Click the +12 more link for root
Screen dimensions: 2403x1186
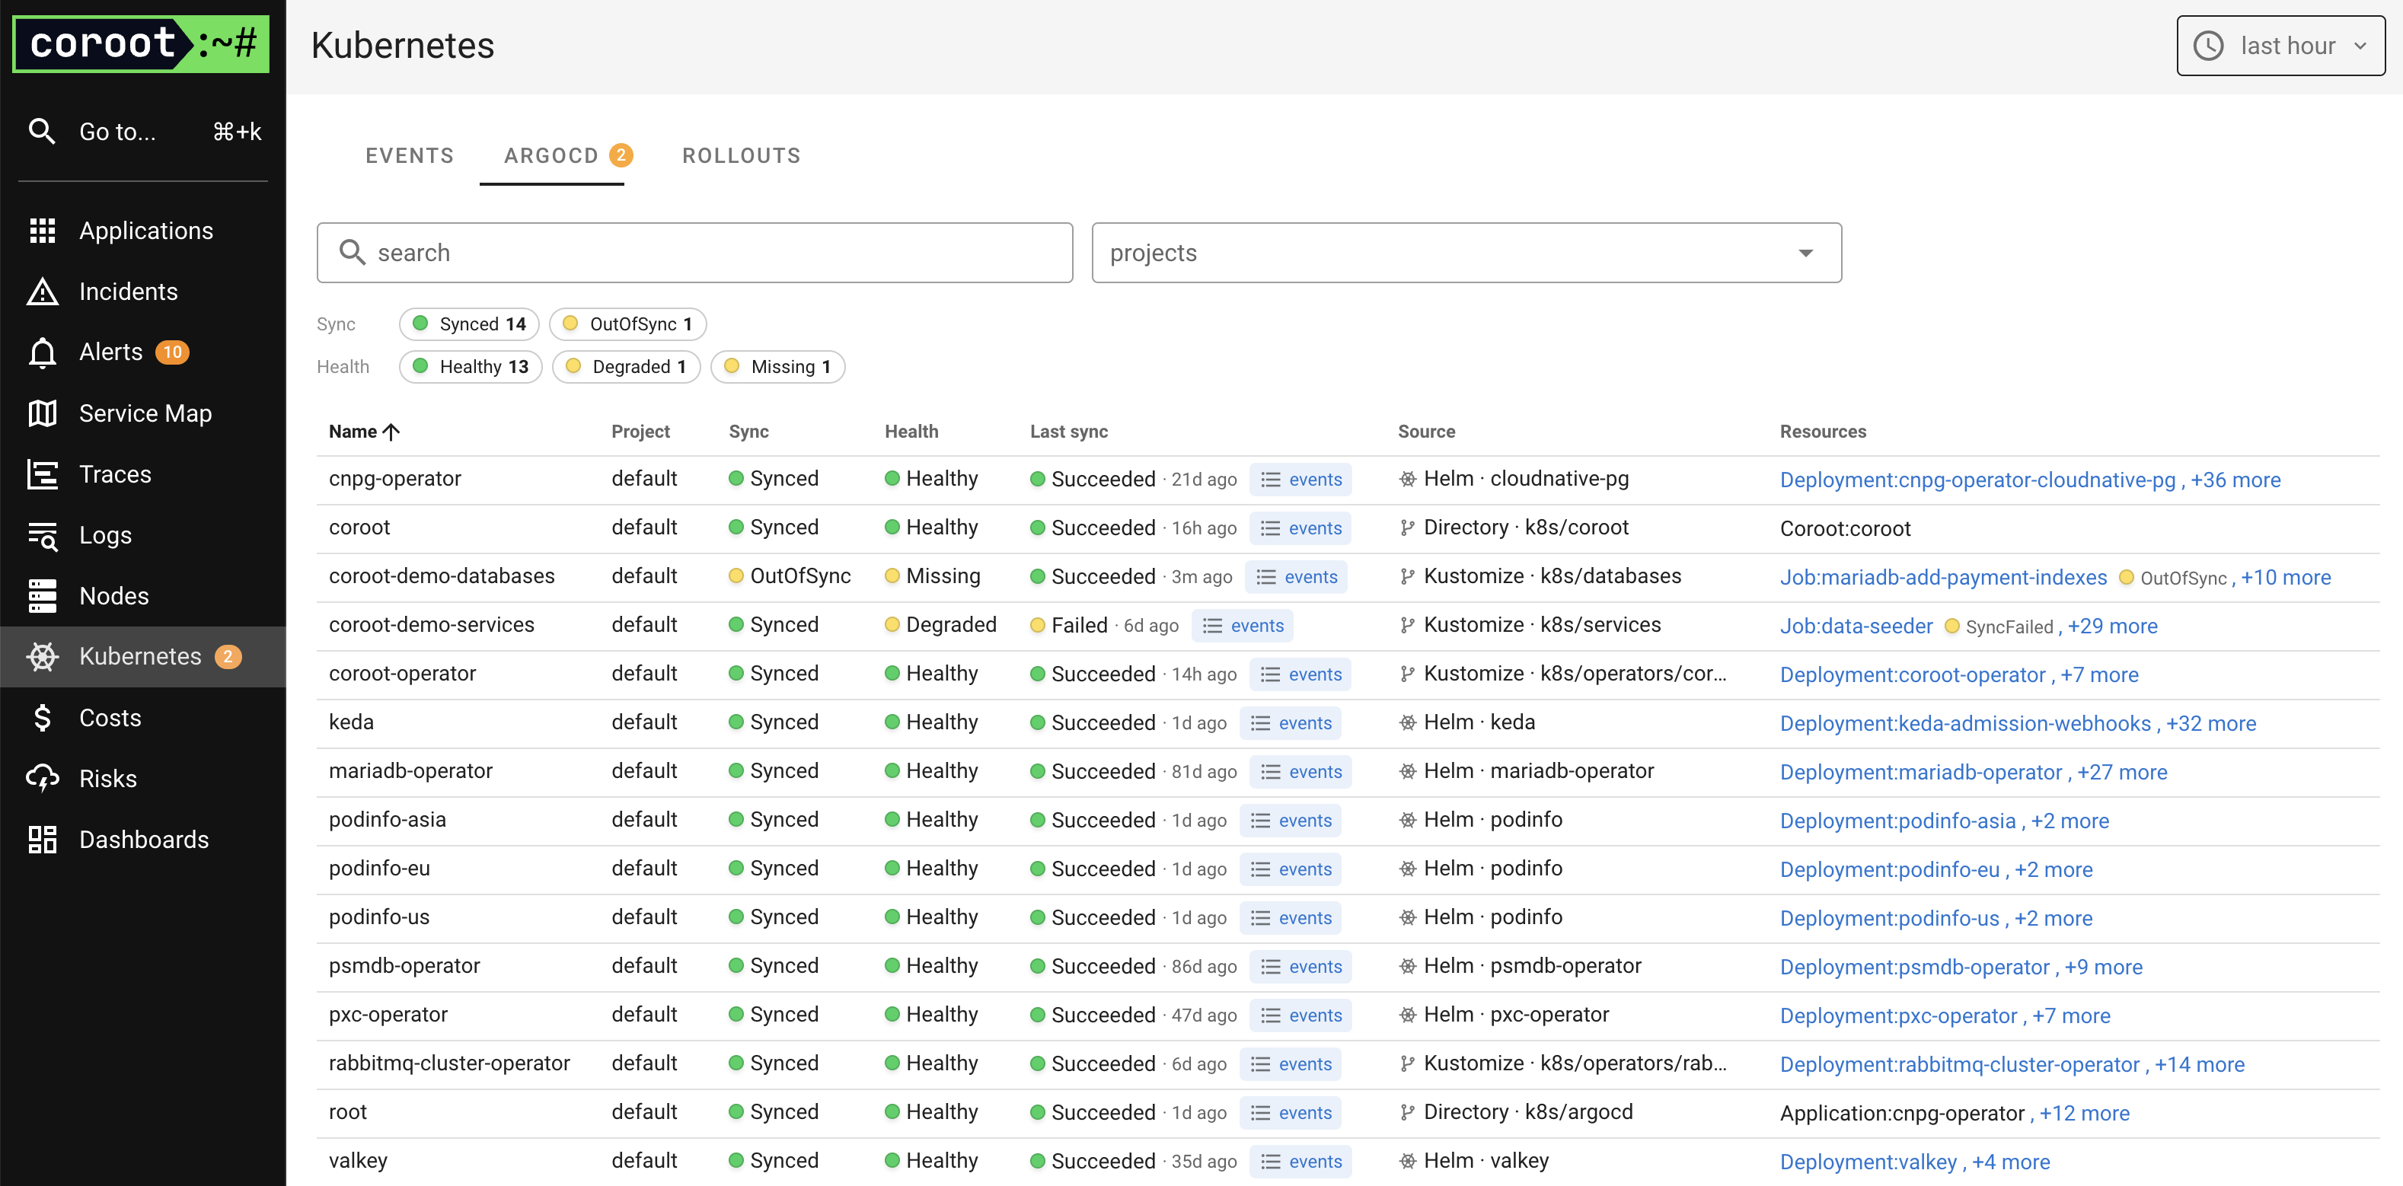2085,1113
